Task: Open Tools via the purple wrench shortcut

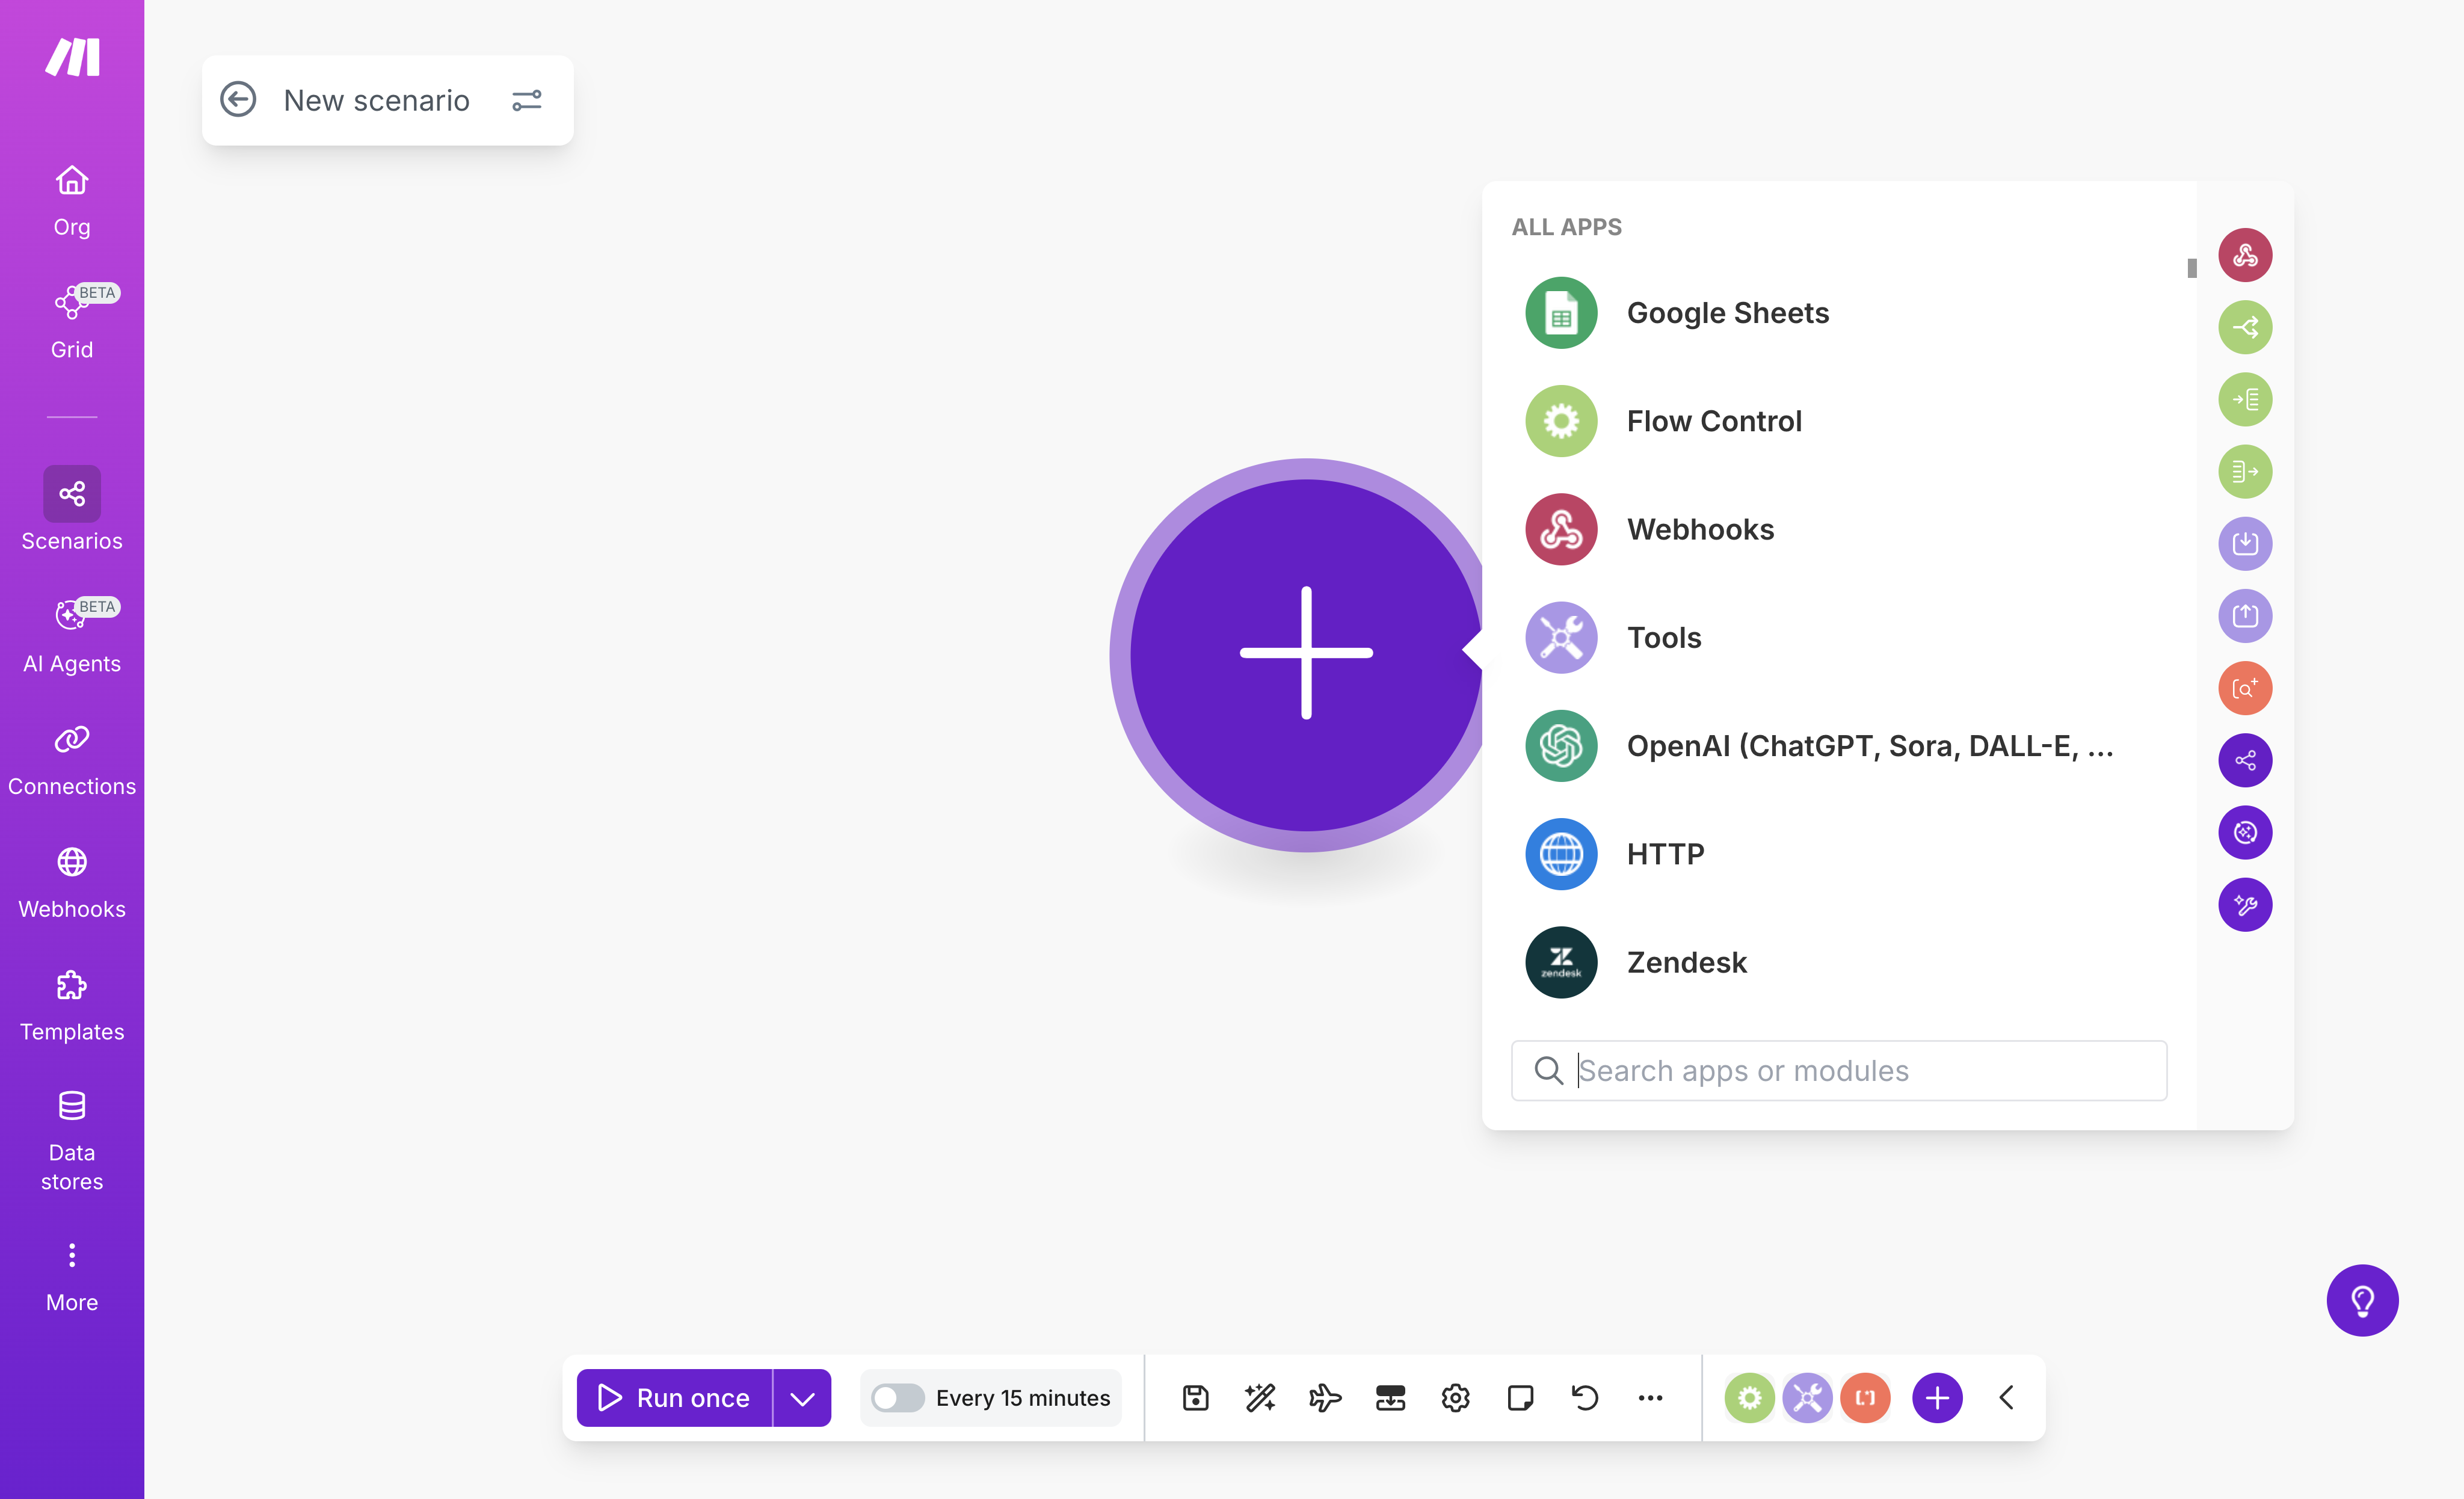Action: [x=1806, y=1398]
